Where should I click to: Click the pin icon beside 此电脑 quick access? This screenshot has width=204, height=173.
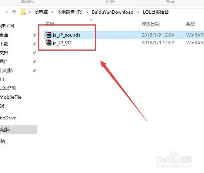[34, 71]
